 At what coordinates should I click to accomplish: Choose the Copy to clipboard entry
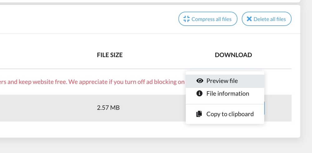230,114
